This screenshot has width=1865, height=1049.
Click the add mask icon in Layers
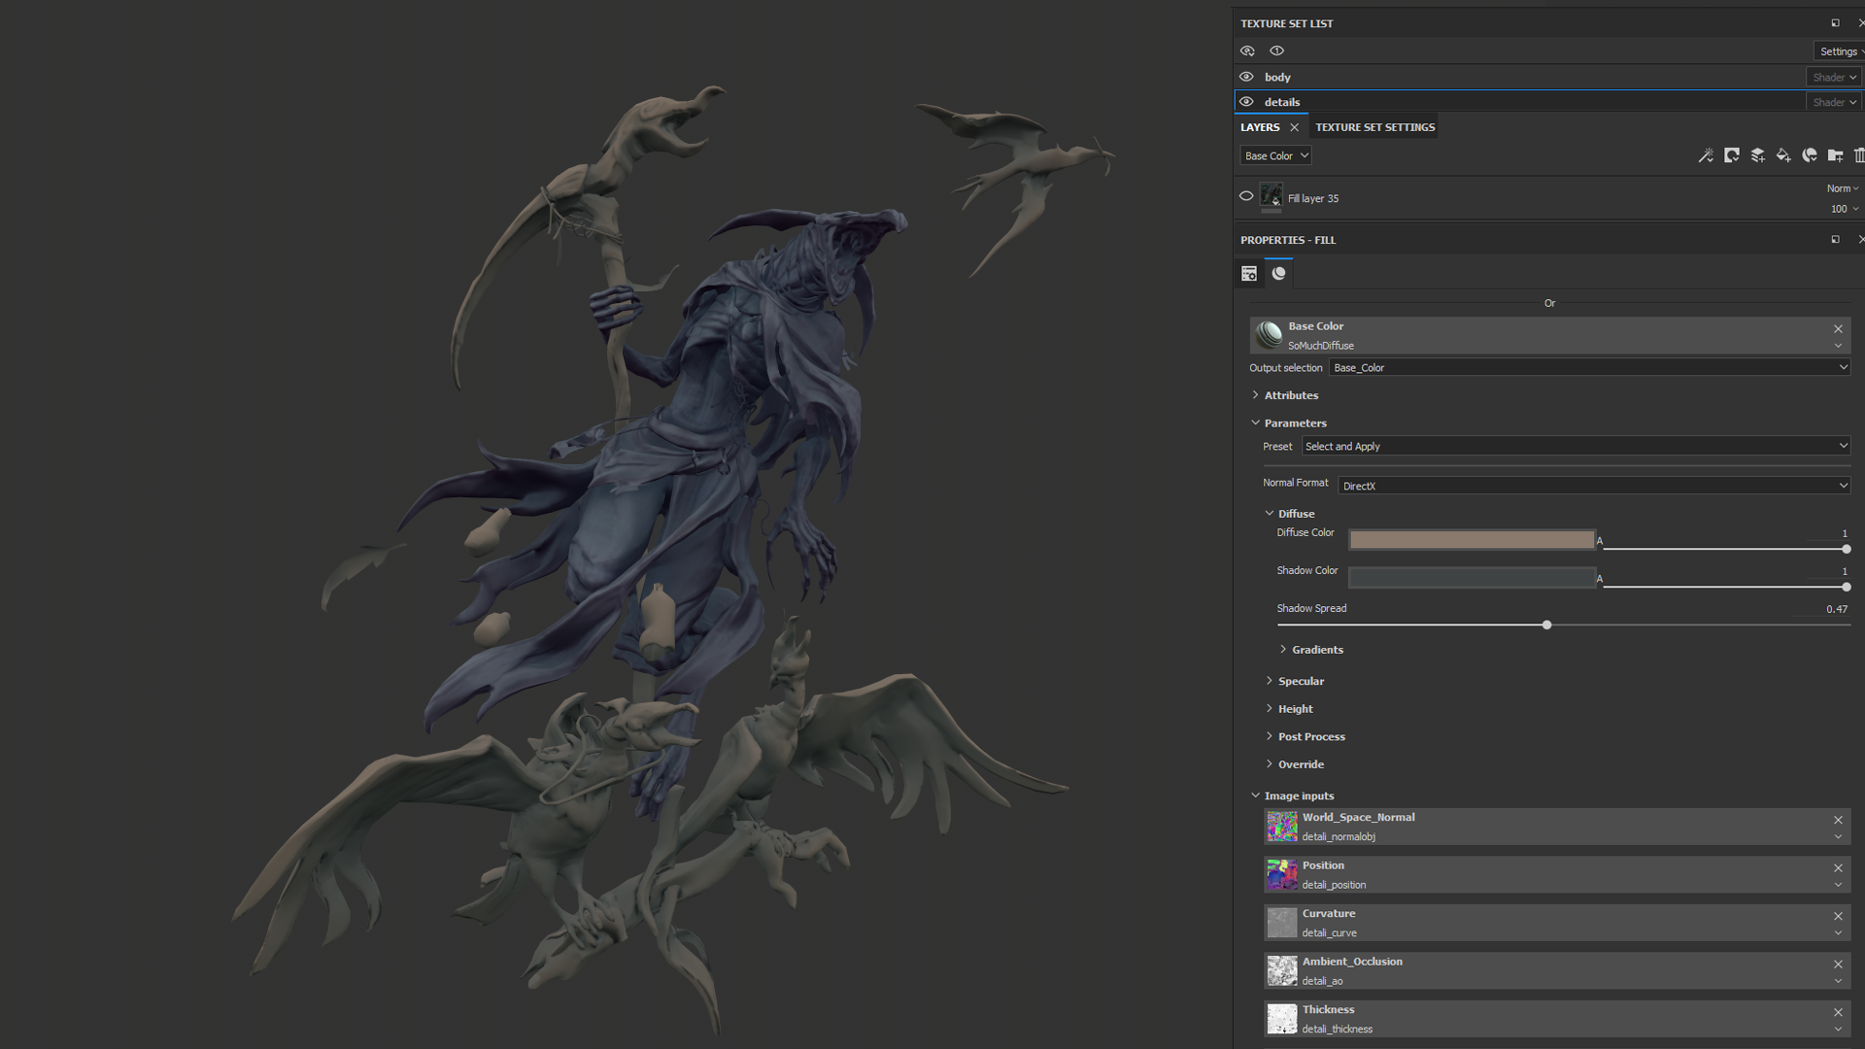point(1732,155)
